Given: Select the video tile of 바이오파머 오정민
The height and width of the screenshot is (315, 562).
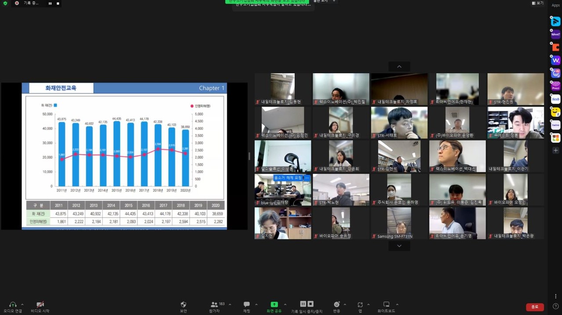Looking at the screenshot, I should pos(515,190).
